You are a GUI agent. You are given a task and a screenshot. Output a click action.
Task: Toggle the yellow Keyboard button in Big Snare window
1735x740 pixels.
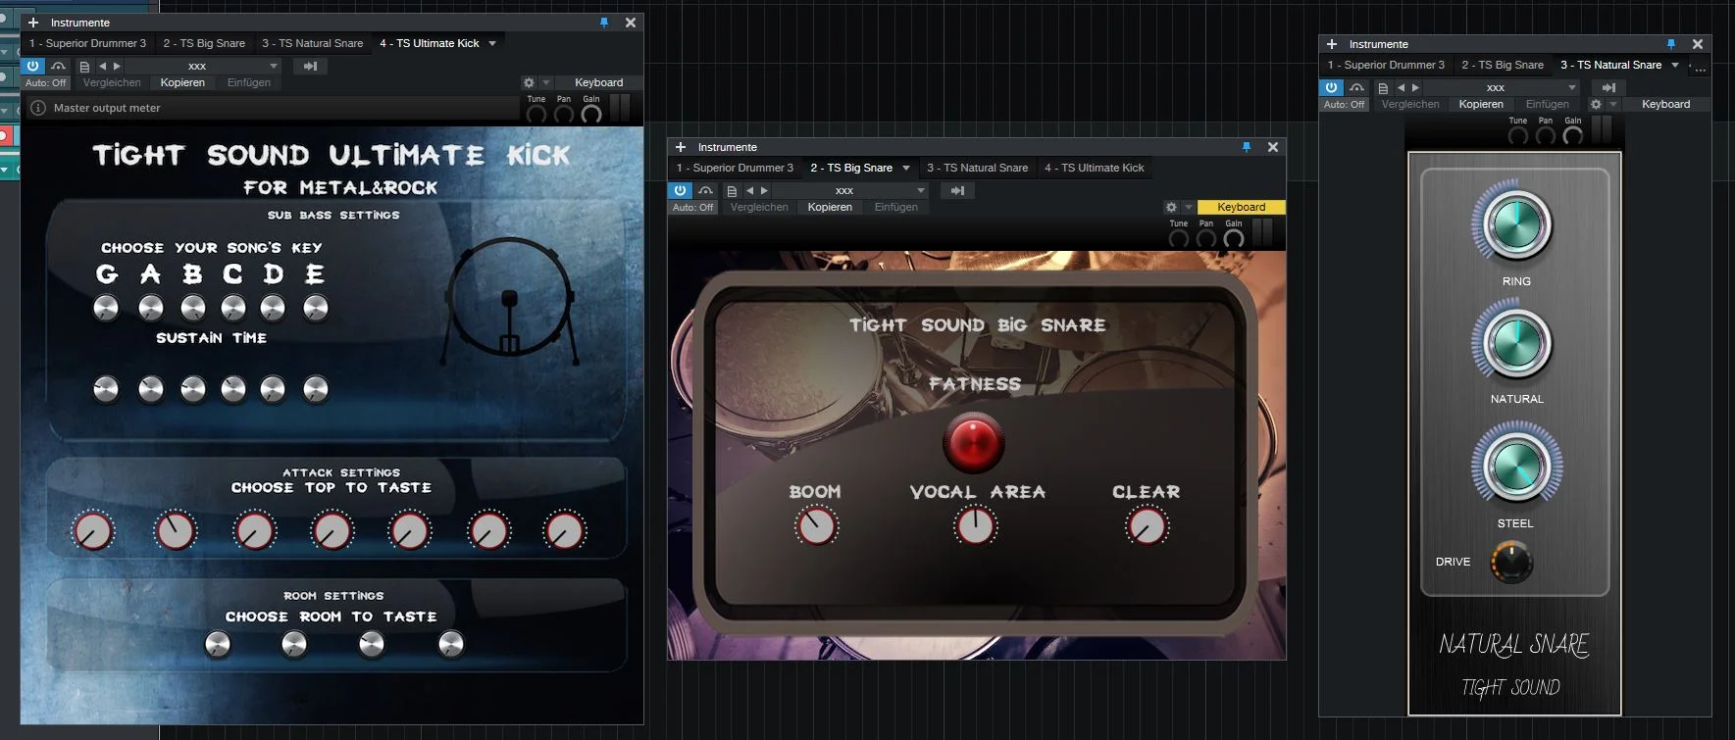(x=1242, y=208)
